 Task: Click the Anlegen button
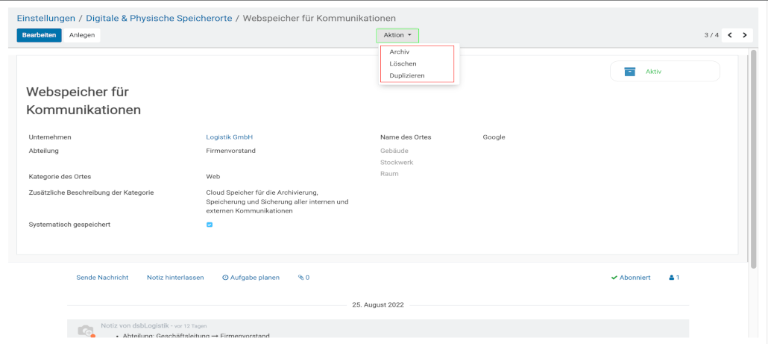tap(82, 35)
